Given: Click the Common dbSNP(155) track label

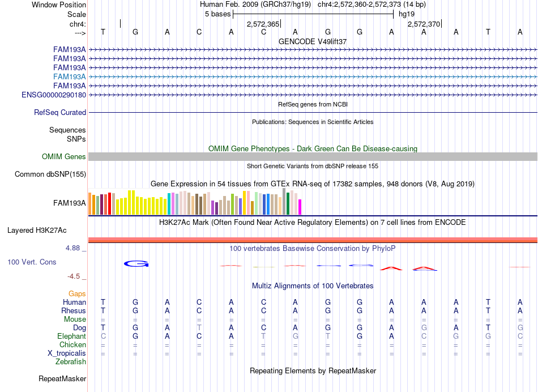Looking at the screenshot, I should (50, 174).
